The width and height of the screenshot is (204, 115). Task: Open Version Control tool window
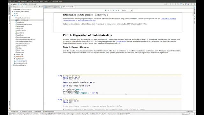click(26, 111)
